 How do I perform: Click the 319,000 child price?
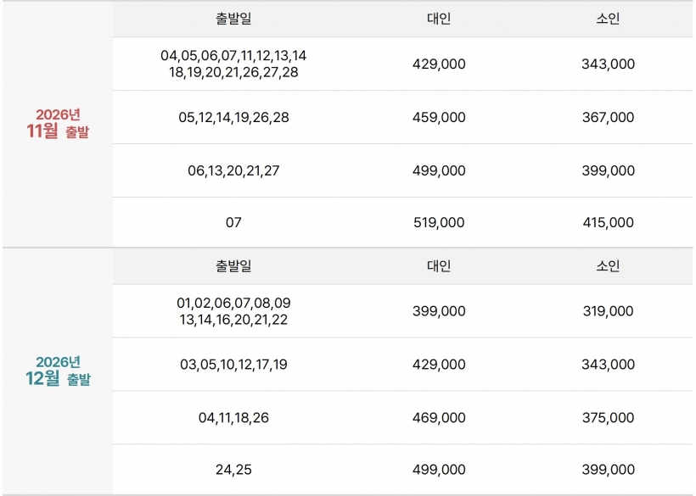[x=608, y=311]
